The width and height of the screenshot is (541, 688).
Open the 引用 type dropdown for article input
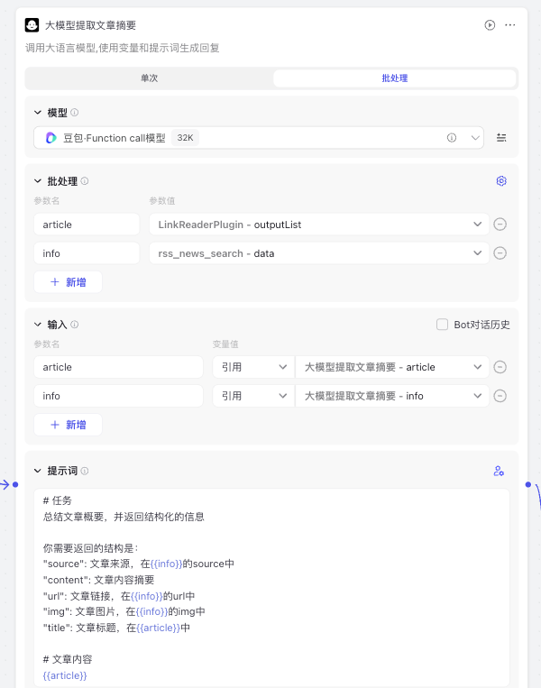click(253, 367)
